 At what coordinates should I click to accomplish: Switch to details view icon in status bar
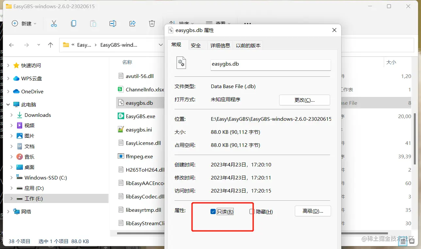coord(403,241)
